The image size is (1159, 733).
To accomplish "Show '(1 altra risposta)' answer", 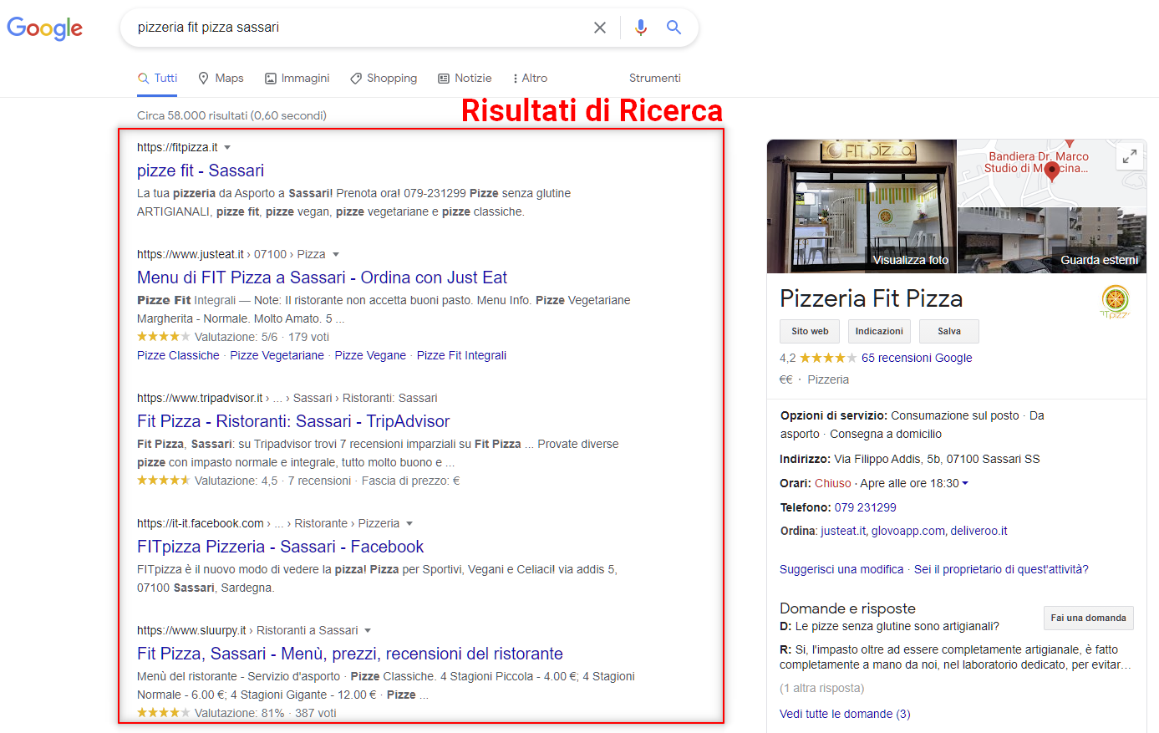I will coord(821,688).
